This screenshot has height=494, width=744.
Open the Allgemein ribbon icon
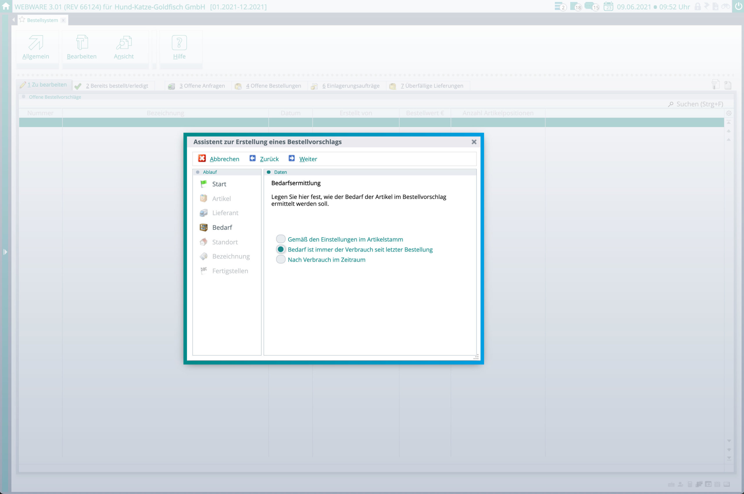point(36,43)
